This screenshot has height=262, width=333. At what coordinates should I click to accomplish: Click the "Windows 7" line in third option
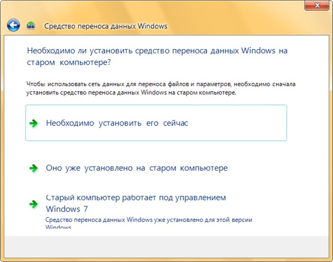[67, 209]
